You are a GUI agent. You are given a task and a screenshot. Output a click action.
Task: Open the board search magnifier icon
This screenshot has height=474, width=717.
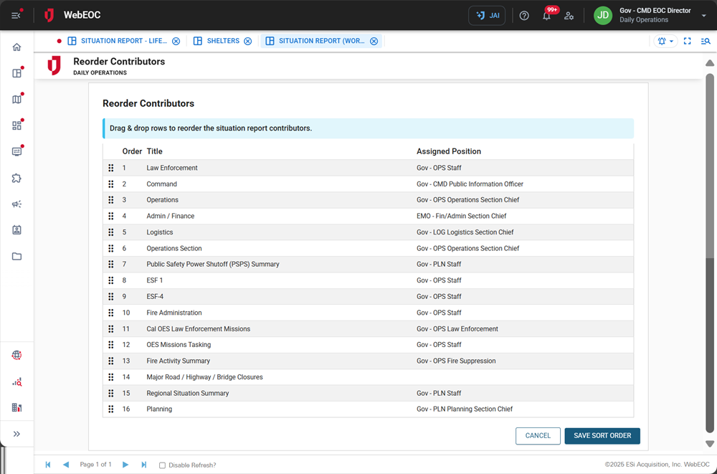point(706,41)
